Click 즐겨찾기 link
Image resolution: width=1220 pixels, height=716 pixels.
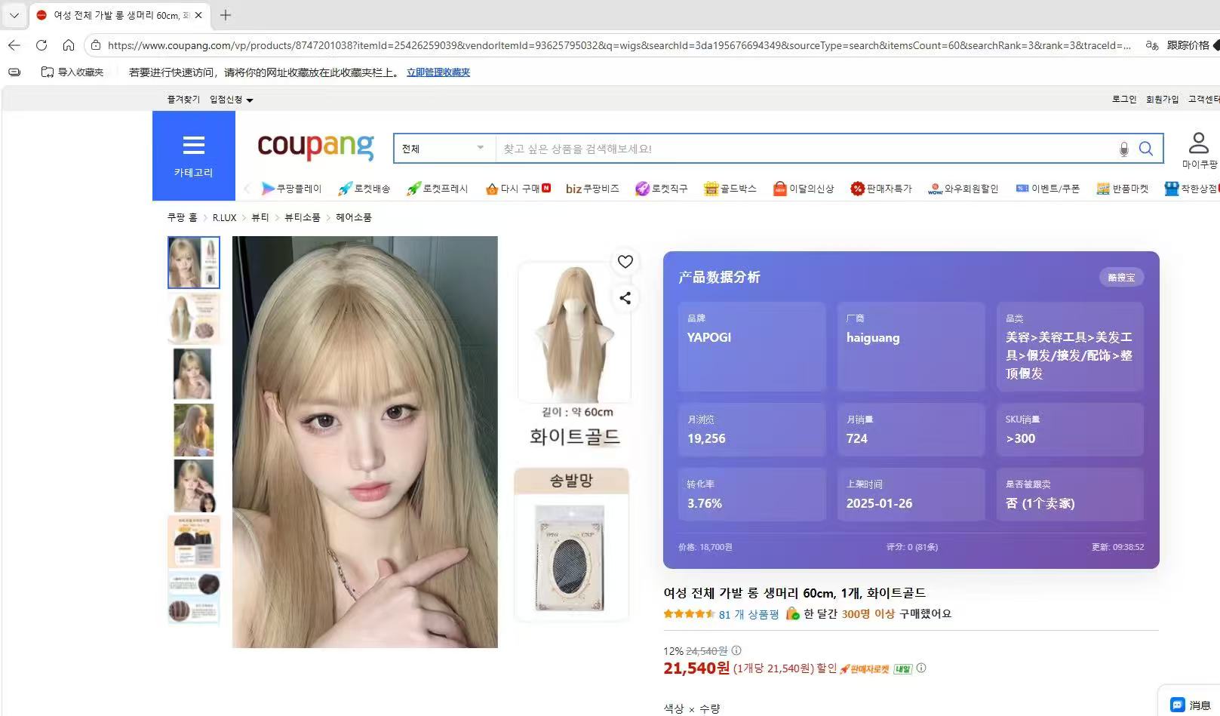(183, 100)
